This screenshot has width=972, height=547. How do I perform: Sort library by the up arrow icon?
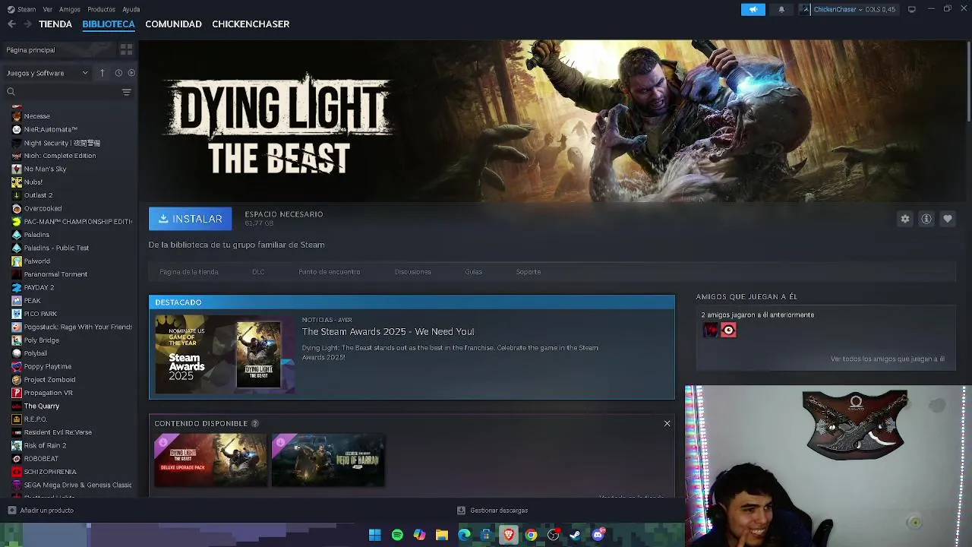pos(103,73)
